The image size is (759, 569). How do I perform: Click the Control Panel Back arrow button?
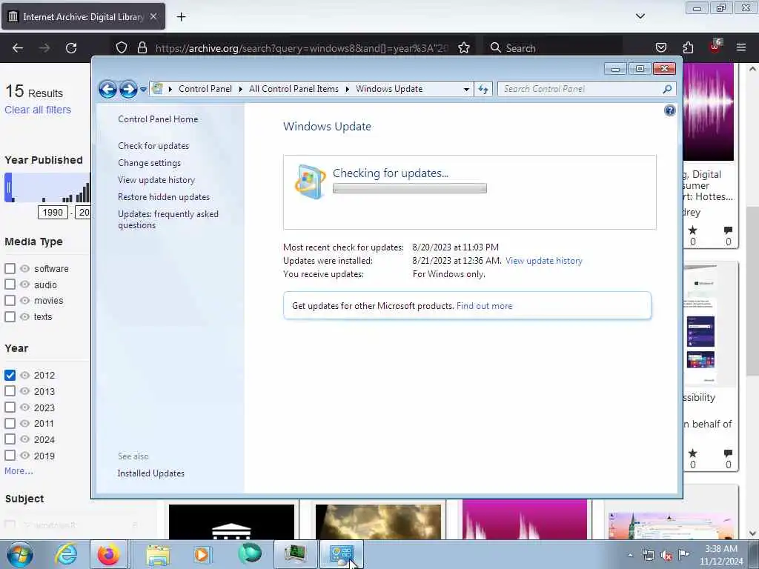107,89
